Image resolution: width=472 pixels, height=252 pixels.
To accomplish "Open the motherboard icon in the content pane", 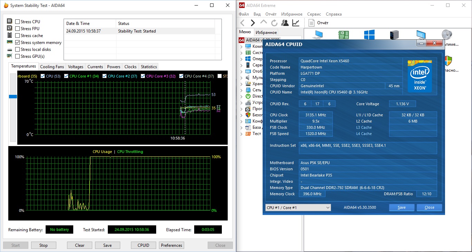I will [343, 35].
